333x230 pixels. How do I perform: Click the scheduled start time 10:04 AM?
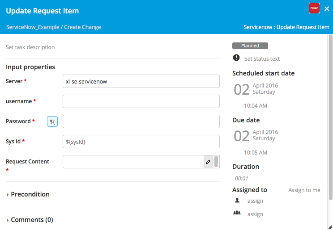pos(256,105)
